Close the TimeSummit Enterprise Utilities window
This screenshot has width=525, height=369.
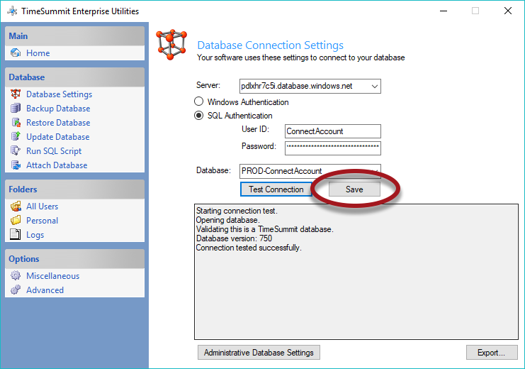(507, 11)
